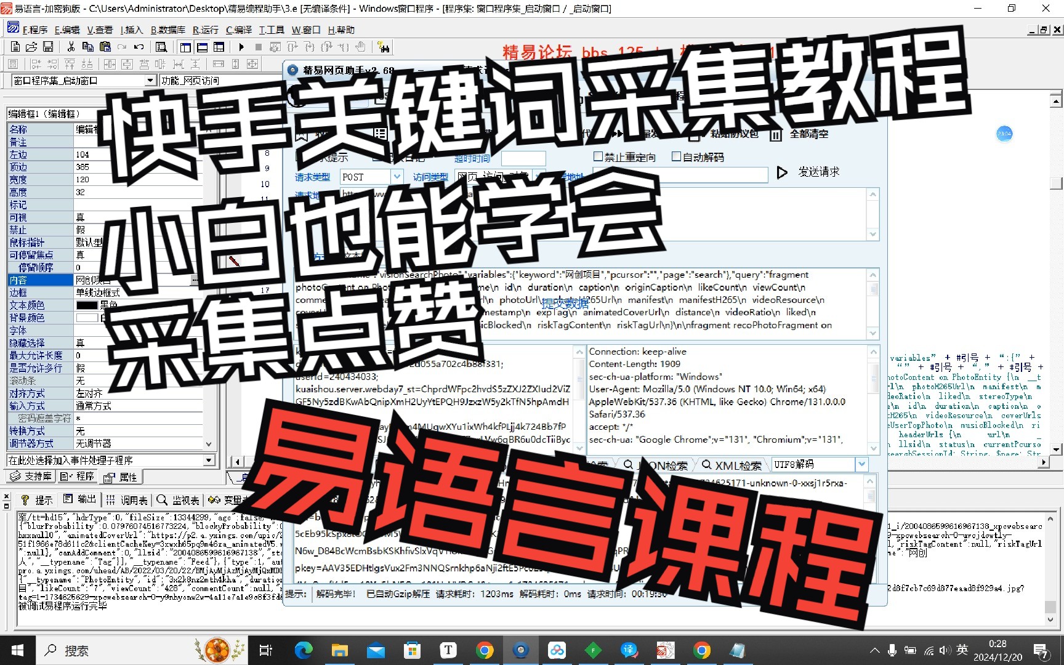Open the UTF8解码 dropdown

coord(861,464)
